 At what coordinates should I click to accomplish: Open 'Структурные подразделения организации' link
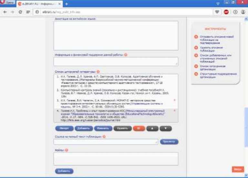[218, 75]
